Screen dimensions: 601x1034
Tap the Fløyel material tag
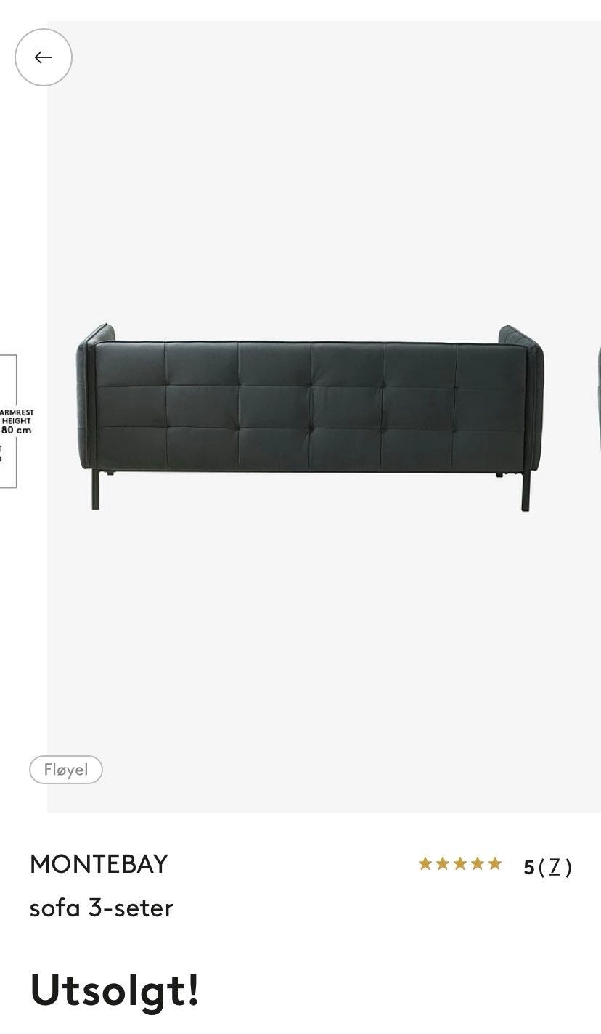pos(66,770)
